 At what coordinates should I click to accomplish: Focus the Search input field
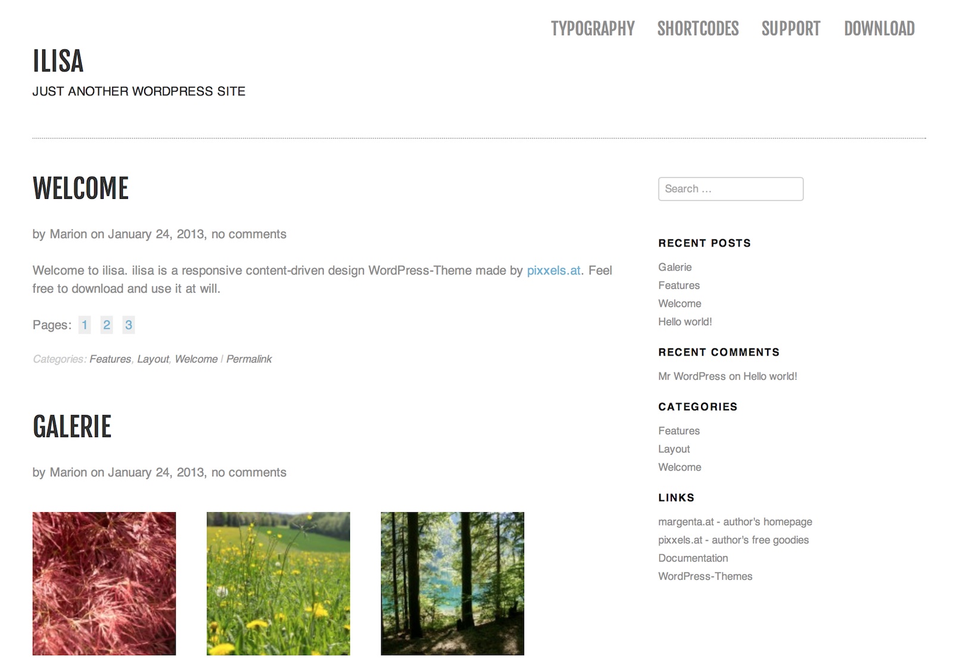pos(731,189)
